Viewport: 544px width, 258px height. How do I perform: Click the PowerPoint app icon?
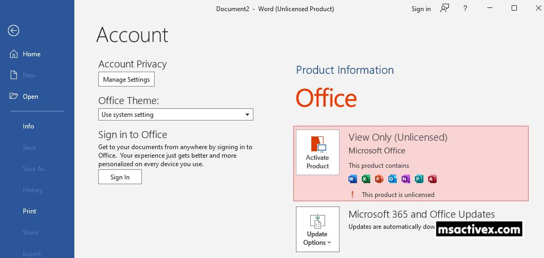point(379,179)
